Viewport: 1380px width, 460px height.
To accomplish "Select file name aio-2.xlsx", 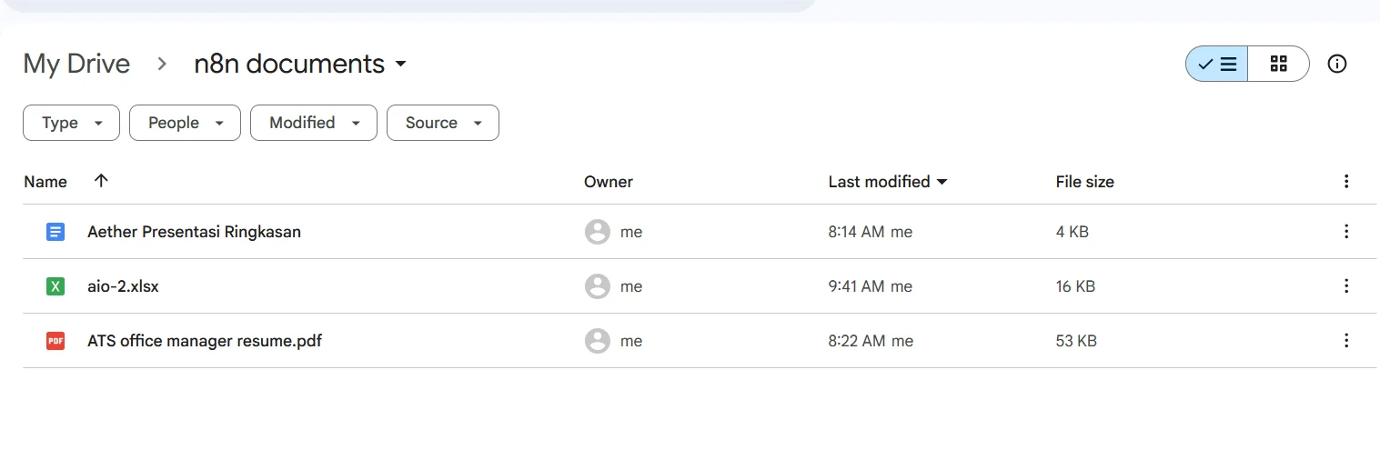I will point(123,286).
